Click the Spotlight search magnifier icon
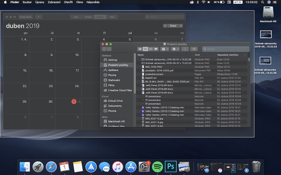Screen dimensions: 281x175 [x=263, y=2]
